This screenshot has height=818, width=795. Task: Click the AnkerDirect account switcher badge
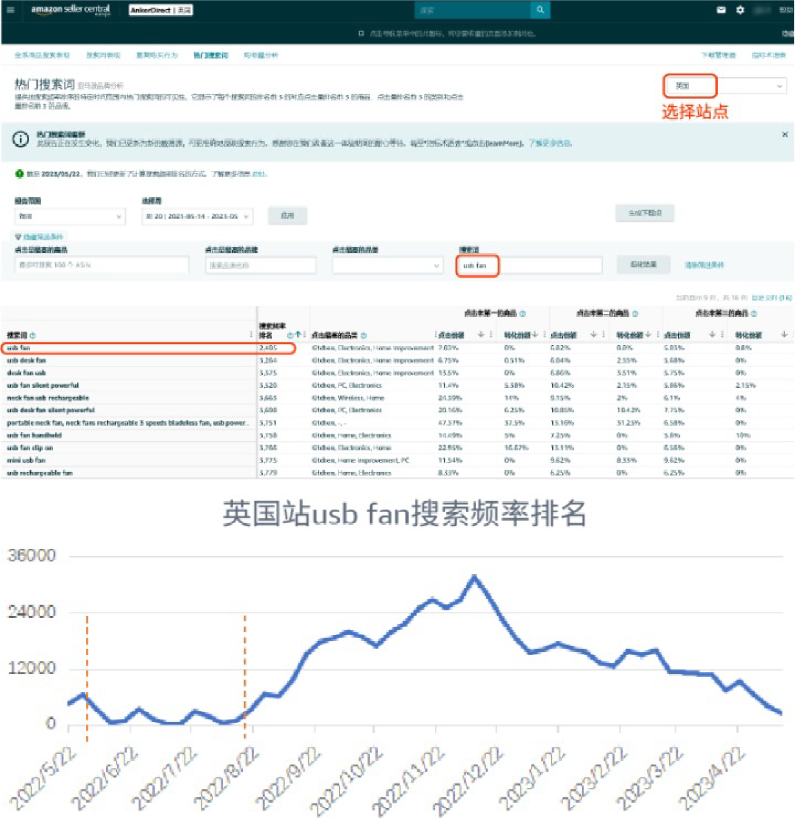tap(160, 10)
